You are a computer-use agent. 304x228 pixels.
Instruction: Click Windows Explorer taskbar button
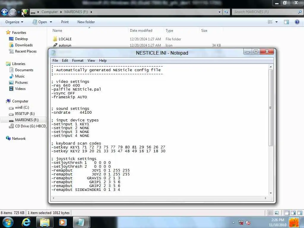coord(45,222)
